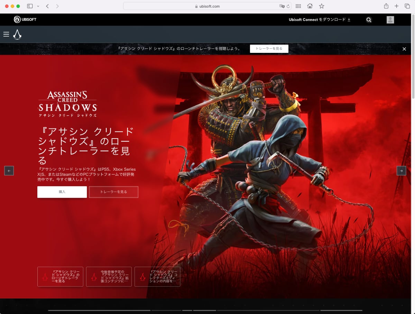Click the crest on the Collector's Edition card
The height and width of the screenshot is (314, 415).
click(x=142, y=277)
